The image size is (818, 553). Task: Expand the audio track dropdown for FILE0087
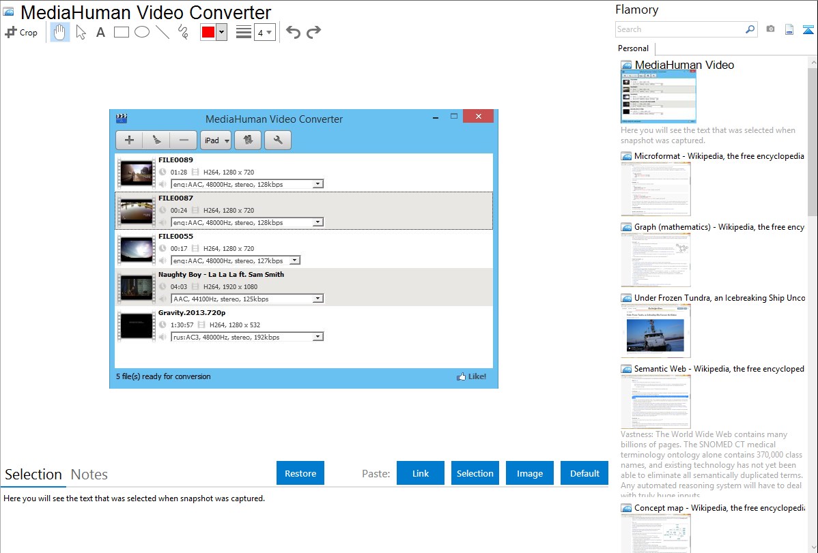318,222
